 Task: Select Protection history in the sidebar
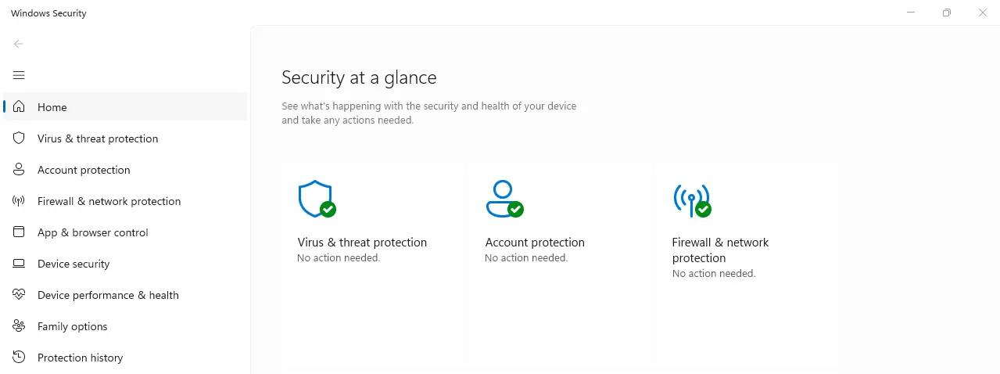coord(81,358)
